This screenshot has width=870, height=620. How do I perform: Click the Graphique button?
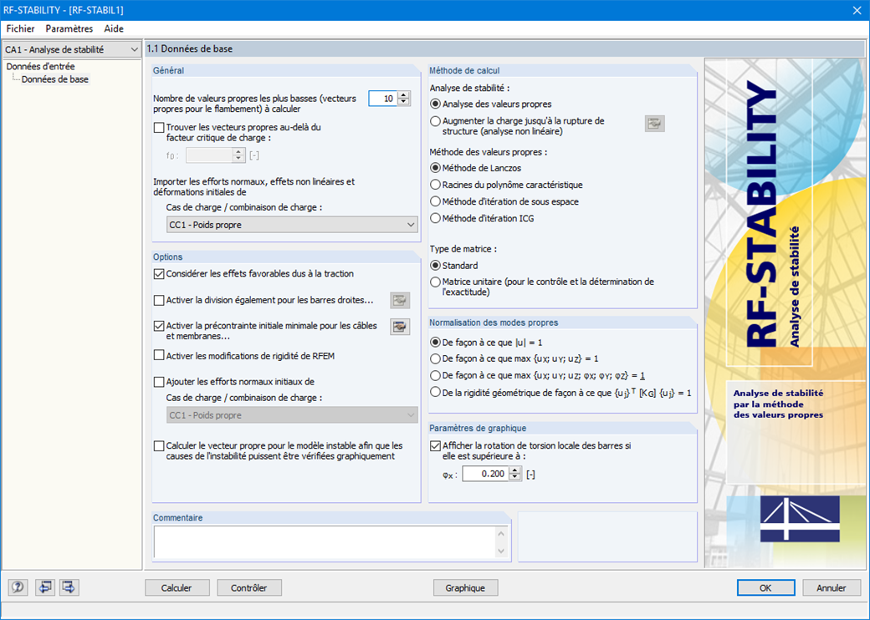point(465,588)
